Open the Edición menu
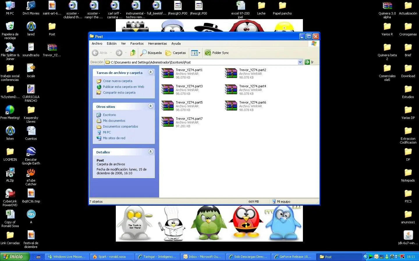The height and width of the screenshot is (261, 419). pyautogui.click(x=111, y=43)
